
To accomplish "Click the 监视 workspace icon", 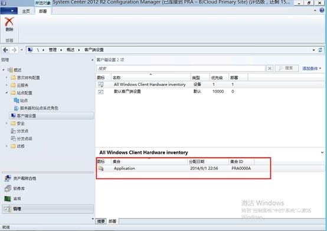I will coord(8,199).
